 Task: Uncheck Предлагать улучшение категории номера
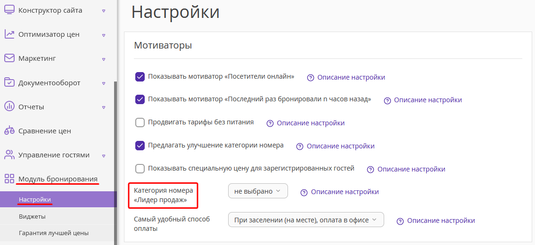click(x=140, y=146)
